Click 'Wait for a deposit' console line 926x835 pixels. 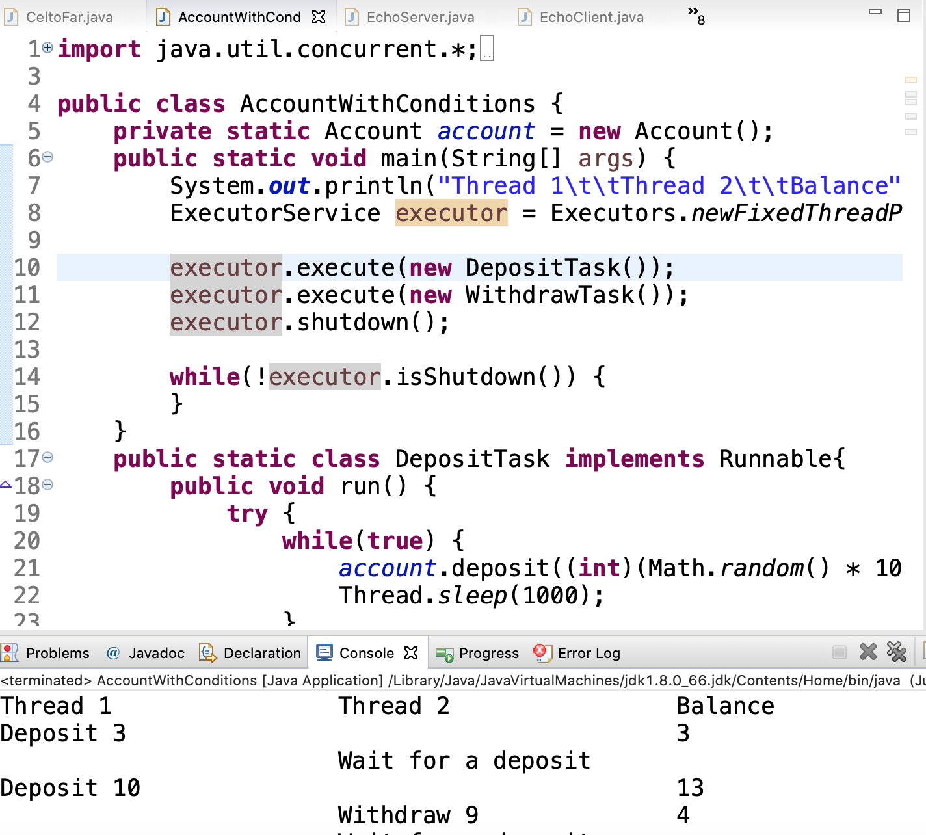[464, 761]
